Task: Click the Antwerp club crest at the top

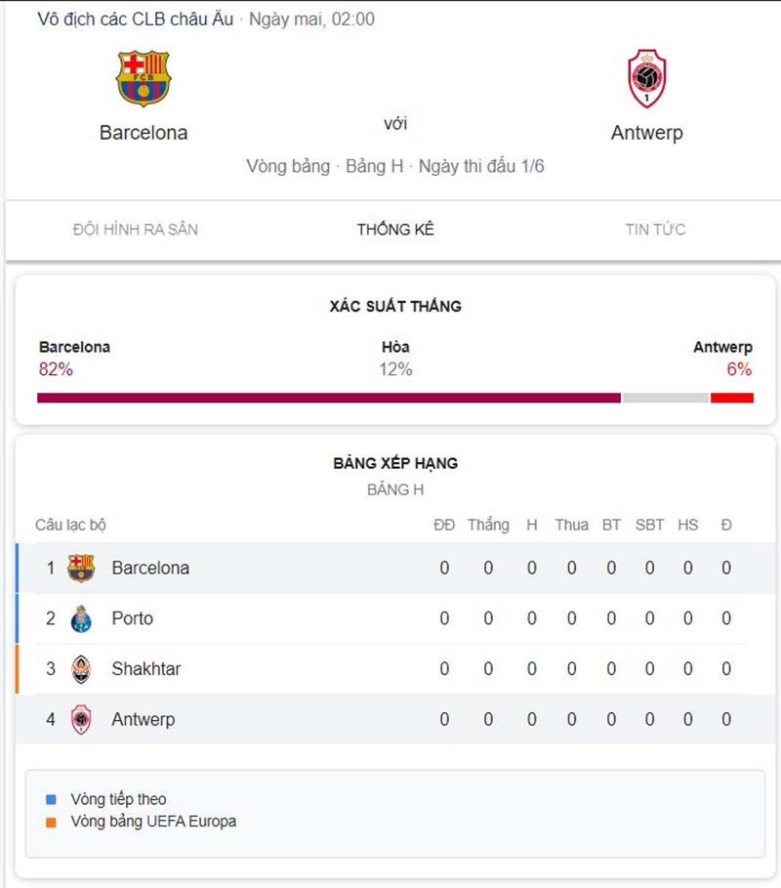Action: coord(646,79)
